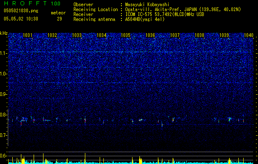Click the Receiving Location label
Image resolution: width=258 pixels, height=164 pixels.
[96, 9]
